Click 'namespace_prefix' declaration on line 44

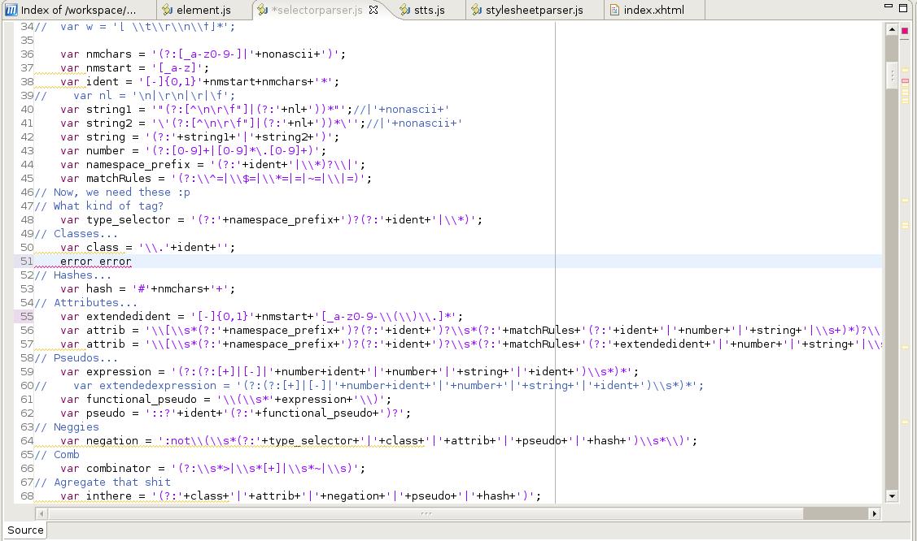tap(138, 165)
